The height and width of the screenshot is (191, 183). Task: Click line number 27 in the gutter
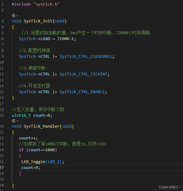point(2,168)
